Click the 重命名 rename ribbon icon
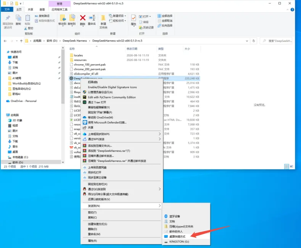Image resolution: width=301 pixels, height=248 pixels. click(92, 18)
